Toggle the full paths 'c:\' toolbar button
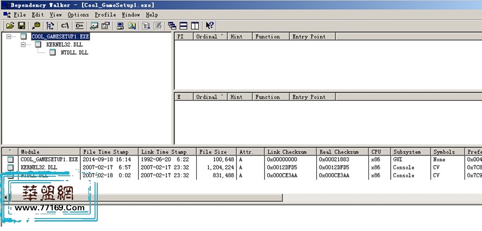 click(x=65, y=25)
